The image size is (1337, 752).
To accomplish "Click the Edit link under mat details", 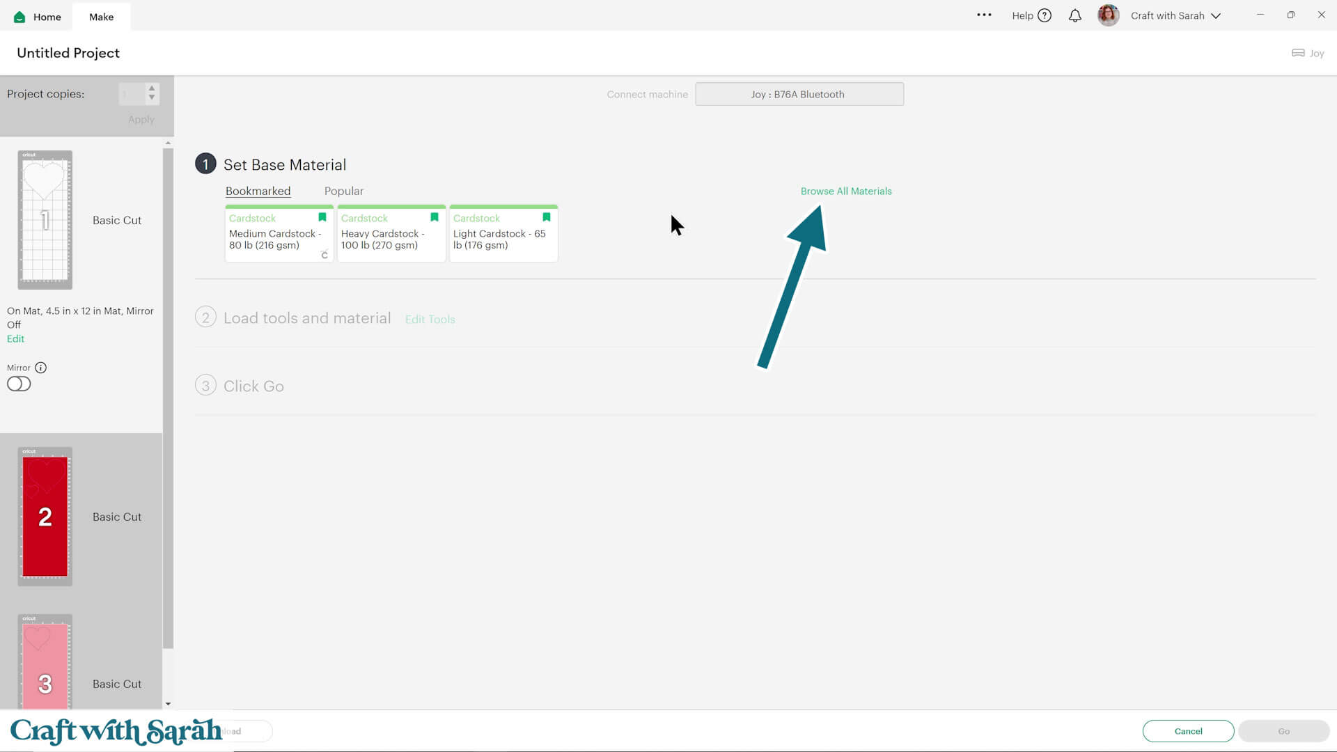I will click(15, 338).
